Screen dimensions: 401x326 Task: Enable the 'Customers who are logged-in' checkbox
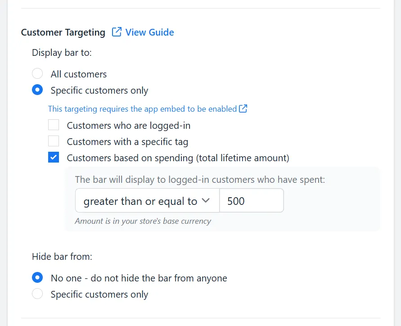pos(54,125)
